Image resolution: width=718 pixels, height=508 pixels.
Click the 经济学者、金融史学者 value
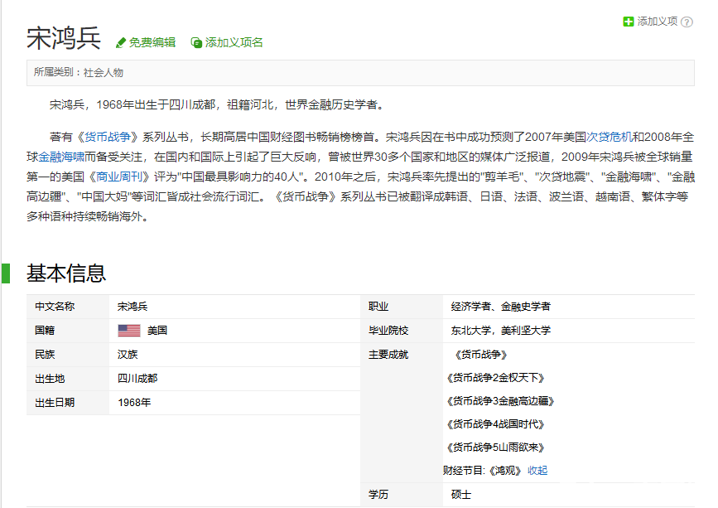pos(501,307)
